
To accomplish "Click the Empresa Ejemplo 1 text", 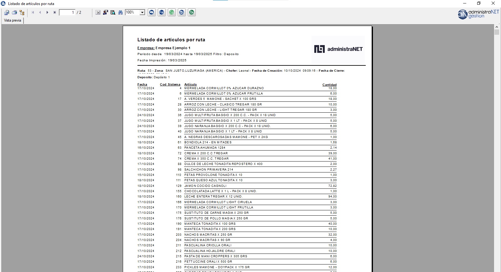I will point(173,48).
